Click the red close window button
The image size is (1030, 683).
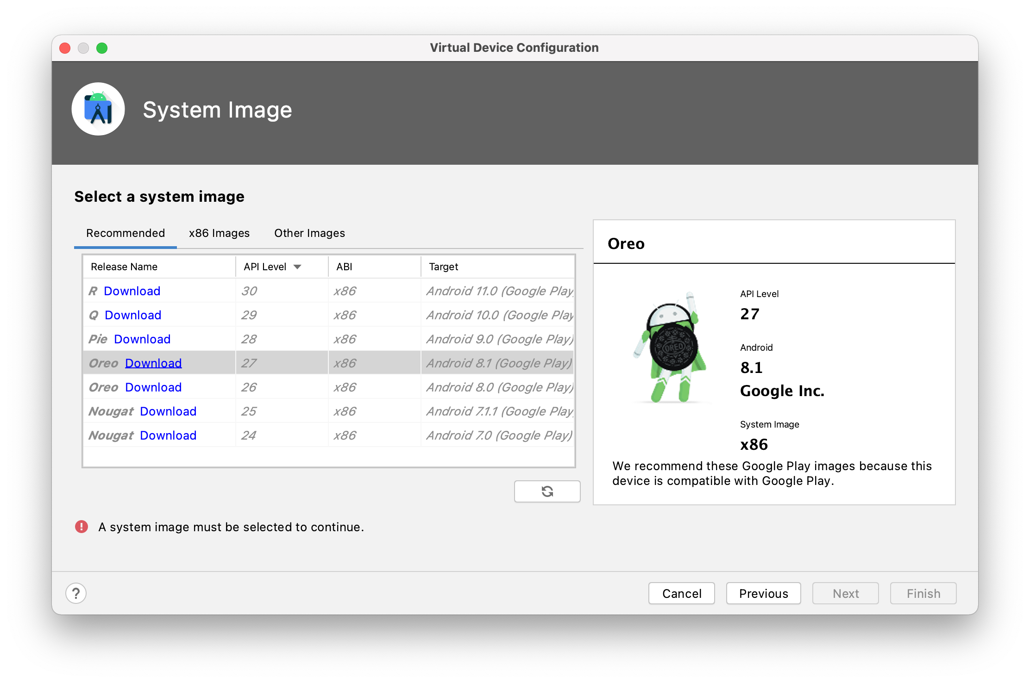(x=65, y=48)
